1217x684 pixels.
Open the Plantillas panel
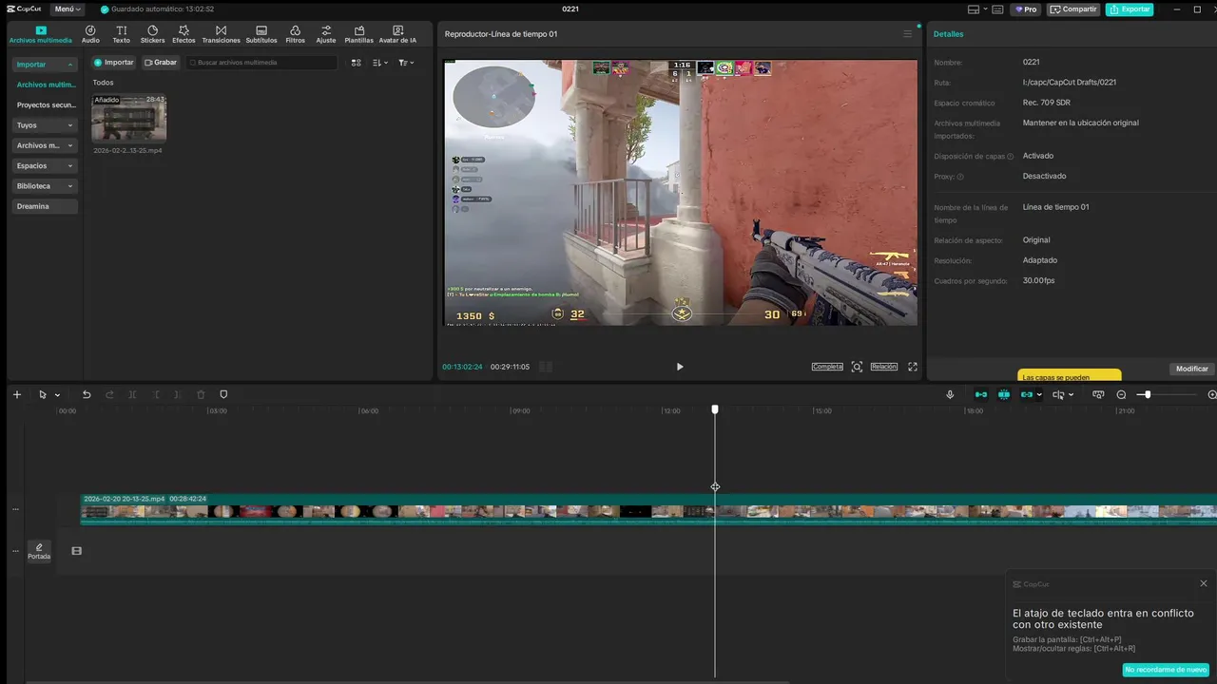(358, 34)
